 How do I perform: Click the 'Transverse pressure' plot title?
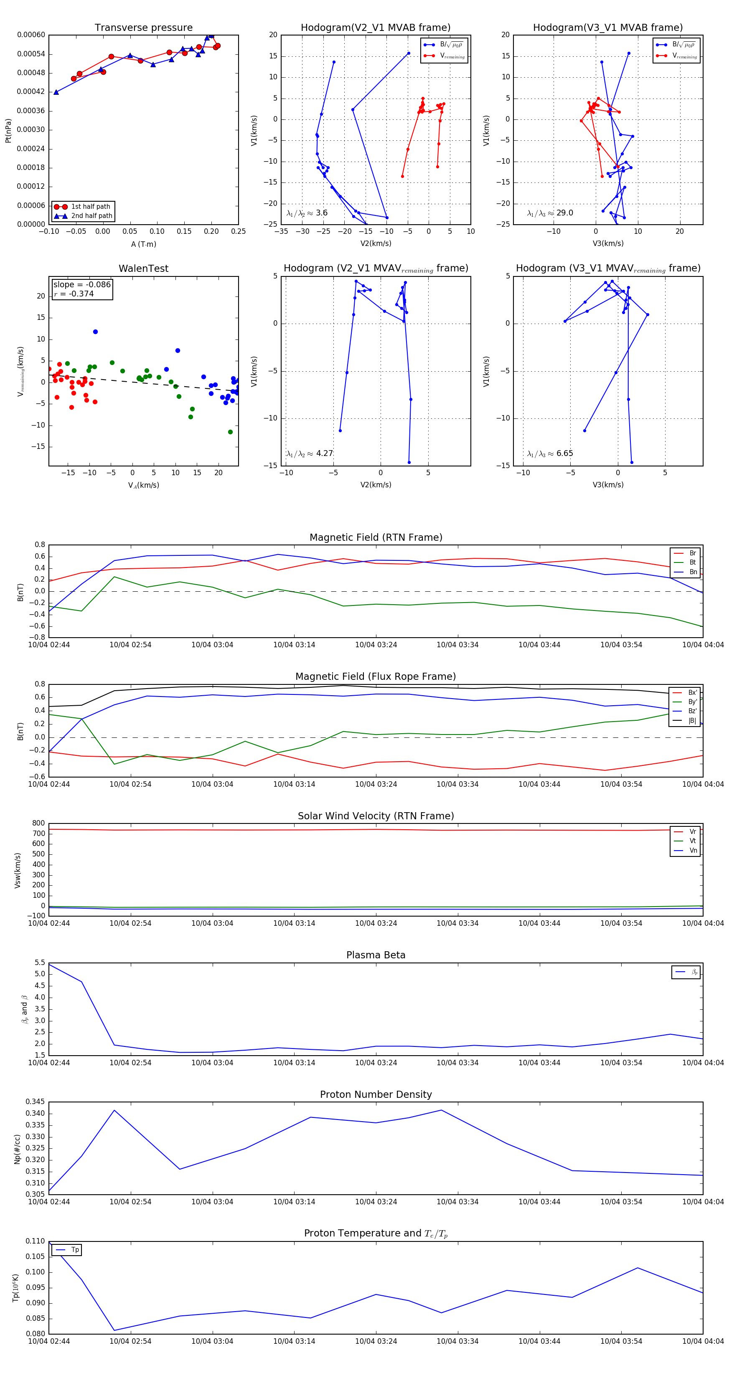tap(143, 28)
